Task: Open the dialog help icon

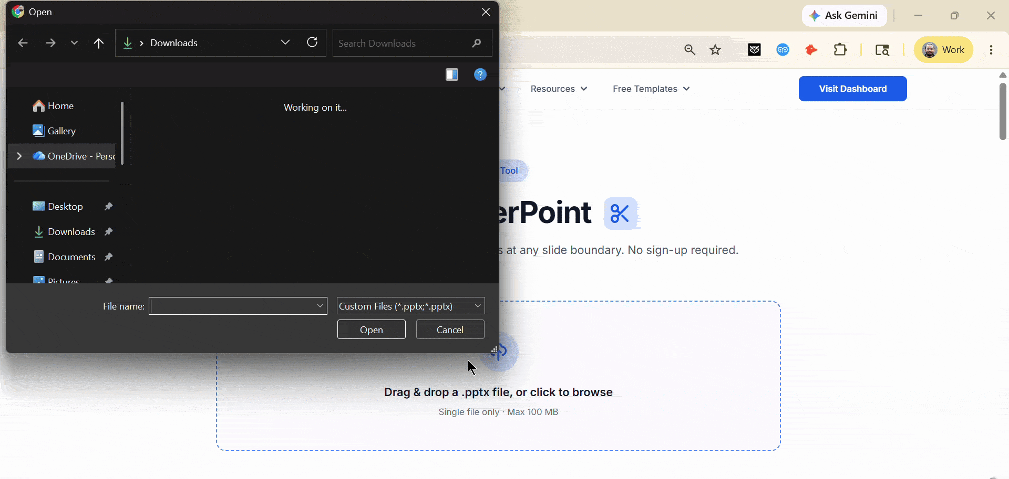Action: point(480,74)
